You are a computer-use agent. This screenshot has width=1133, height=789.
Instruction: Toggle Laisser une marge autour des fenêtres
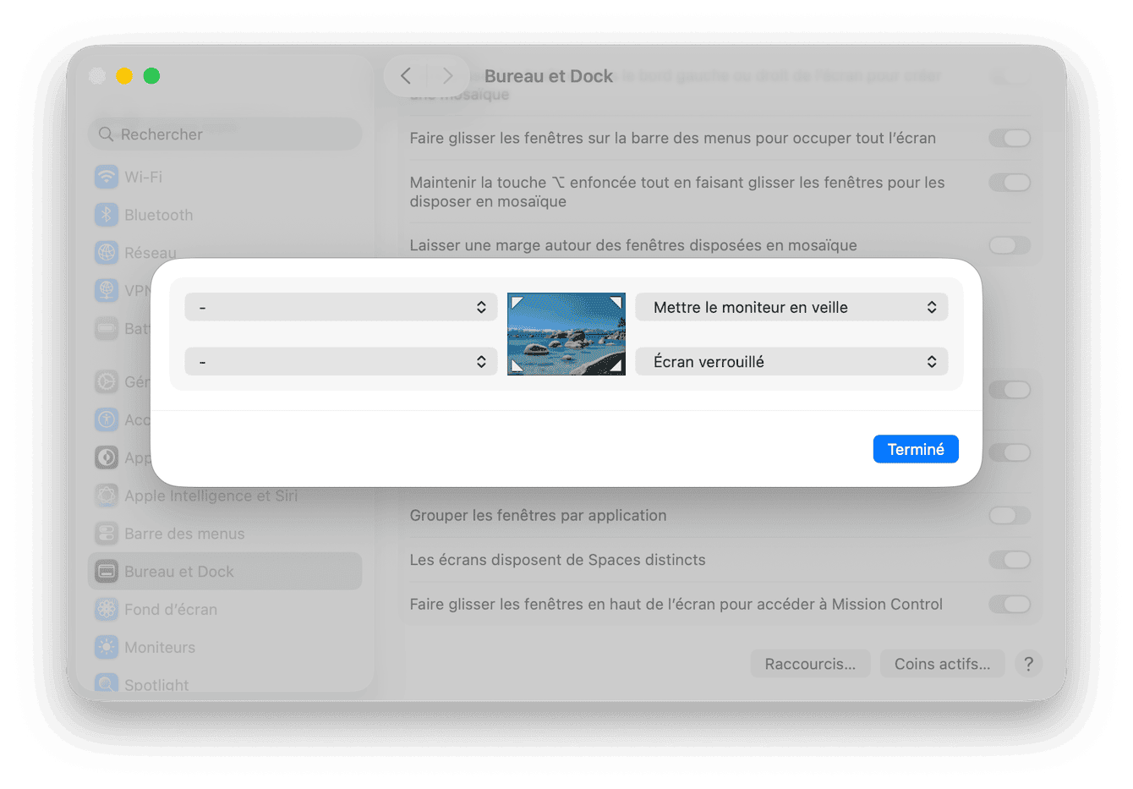click(x=1010, y=245)
